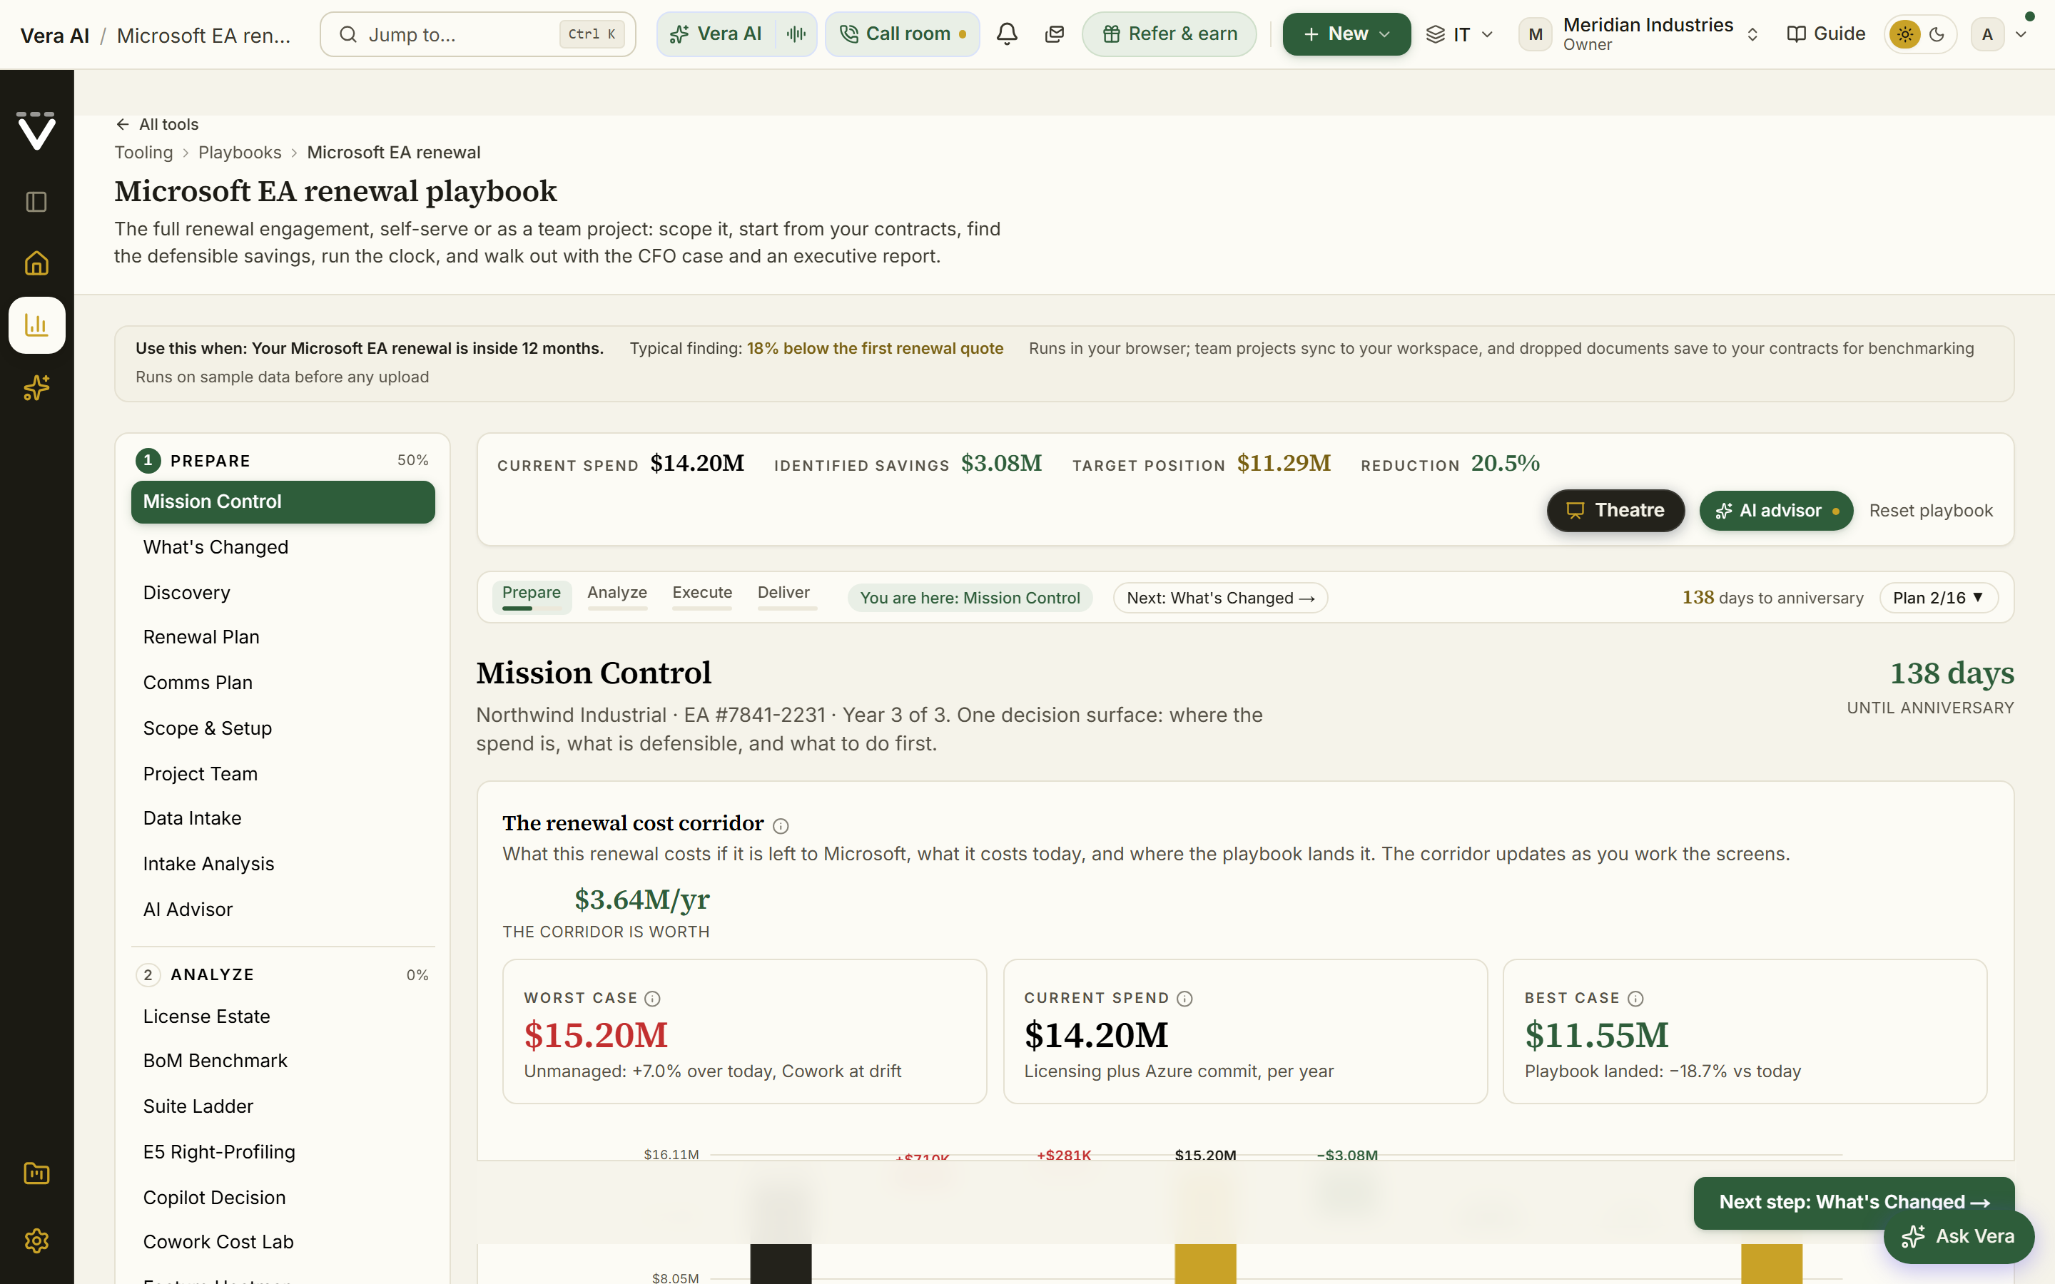Open Comms Plan in the playbook list
The image size is (2055, 1284).
(283, 683)
